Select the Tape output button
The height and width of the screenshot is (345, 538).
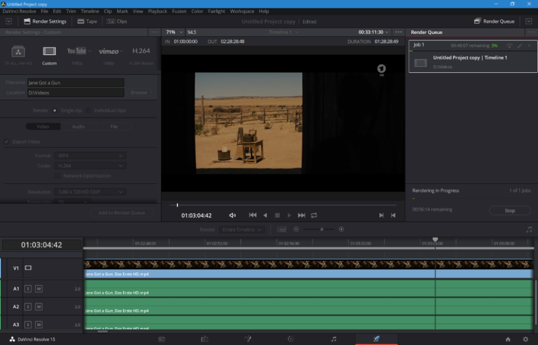click(87, 21)
